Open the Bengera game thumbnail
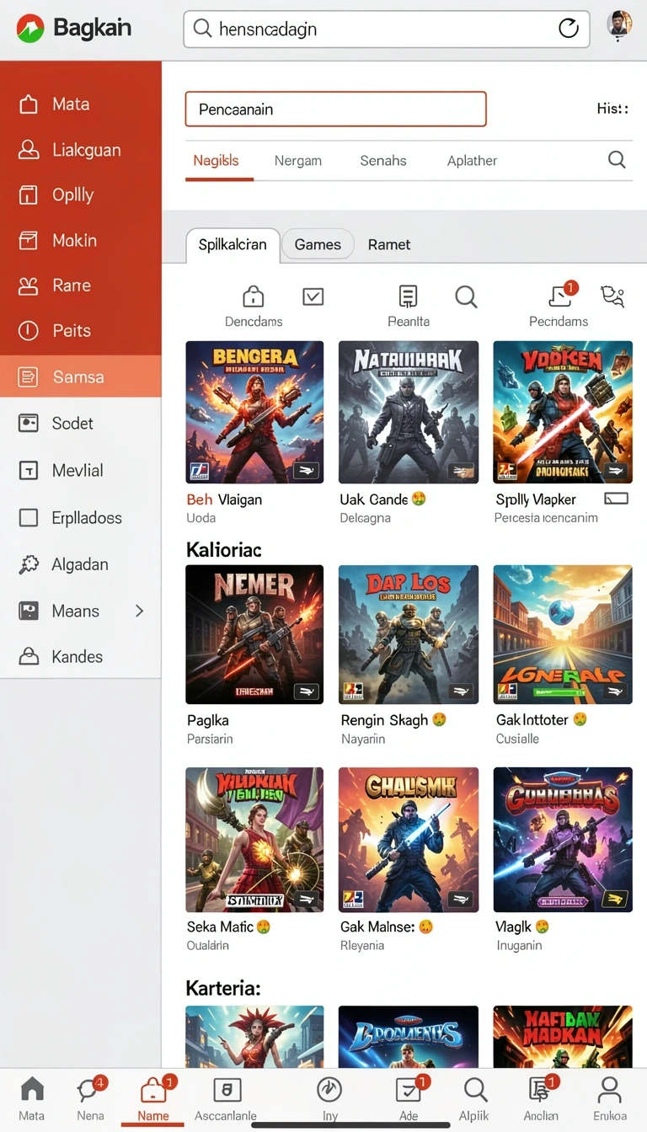This screenshot has height=1132, width=647. click(254, 412)
